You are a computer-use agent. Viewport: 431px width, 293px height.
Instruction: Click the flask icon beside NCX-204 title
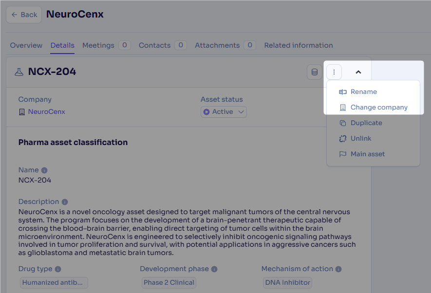[x=19, y=72]
